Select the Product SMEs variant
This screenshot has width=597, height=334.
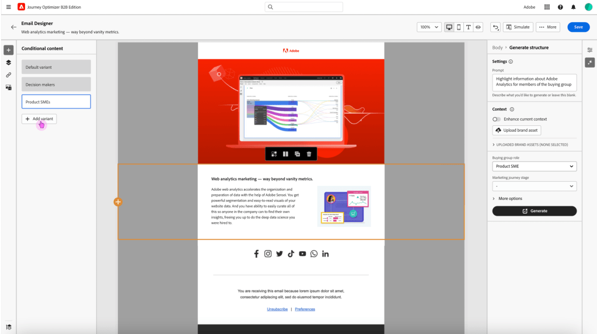click(x=56, y=101)
